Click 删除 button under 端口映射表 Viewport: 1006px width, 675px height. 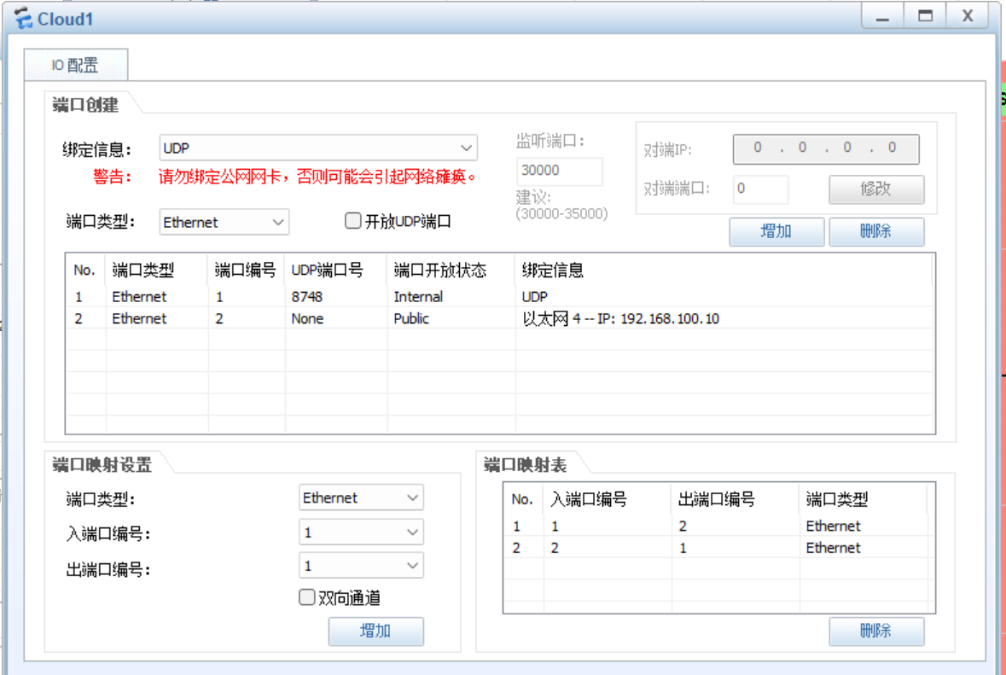876,631
